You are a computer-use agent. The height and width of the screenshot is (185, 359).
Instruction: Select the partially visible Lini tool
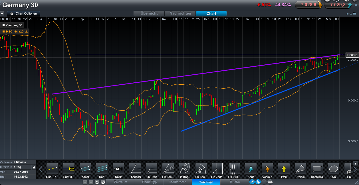pos(348,168)
